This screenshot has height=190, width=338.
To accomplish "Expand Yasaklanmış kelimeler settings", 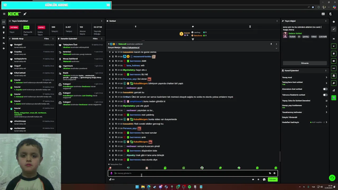I will pos(326,112).
